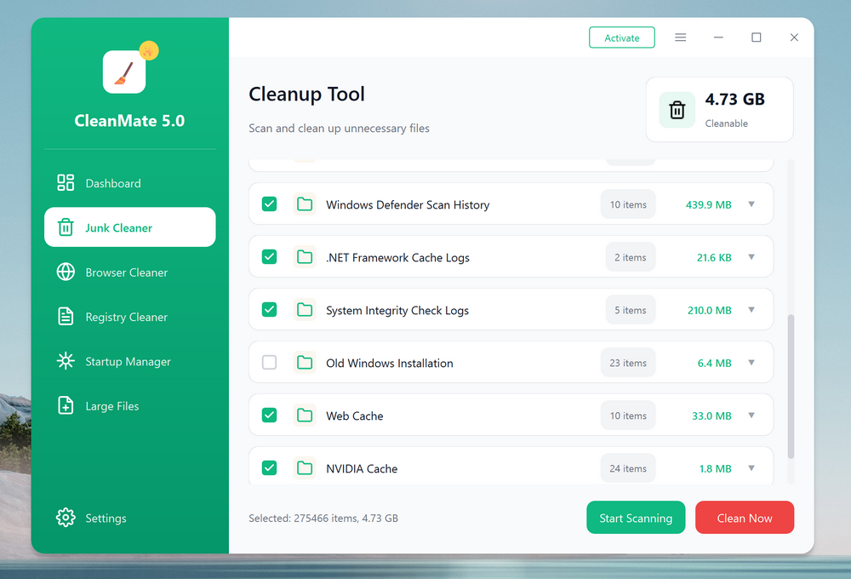Click the Web Cache folder icon

(x=305, y=415)
